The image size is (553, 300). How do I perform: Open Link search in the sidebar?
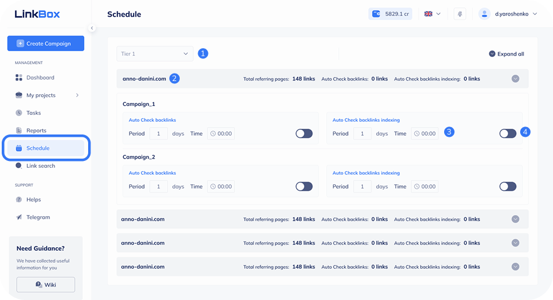coord(40,166)
